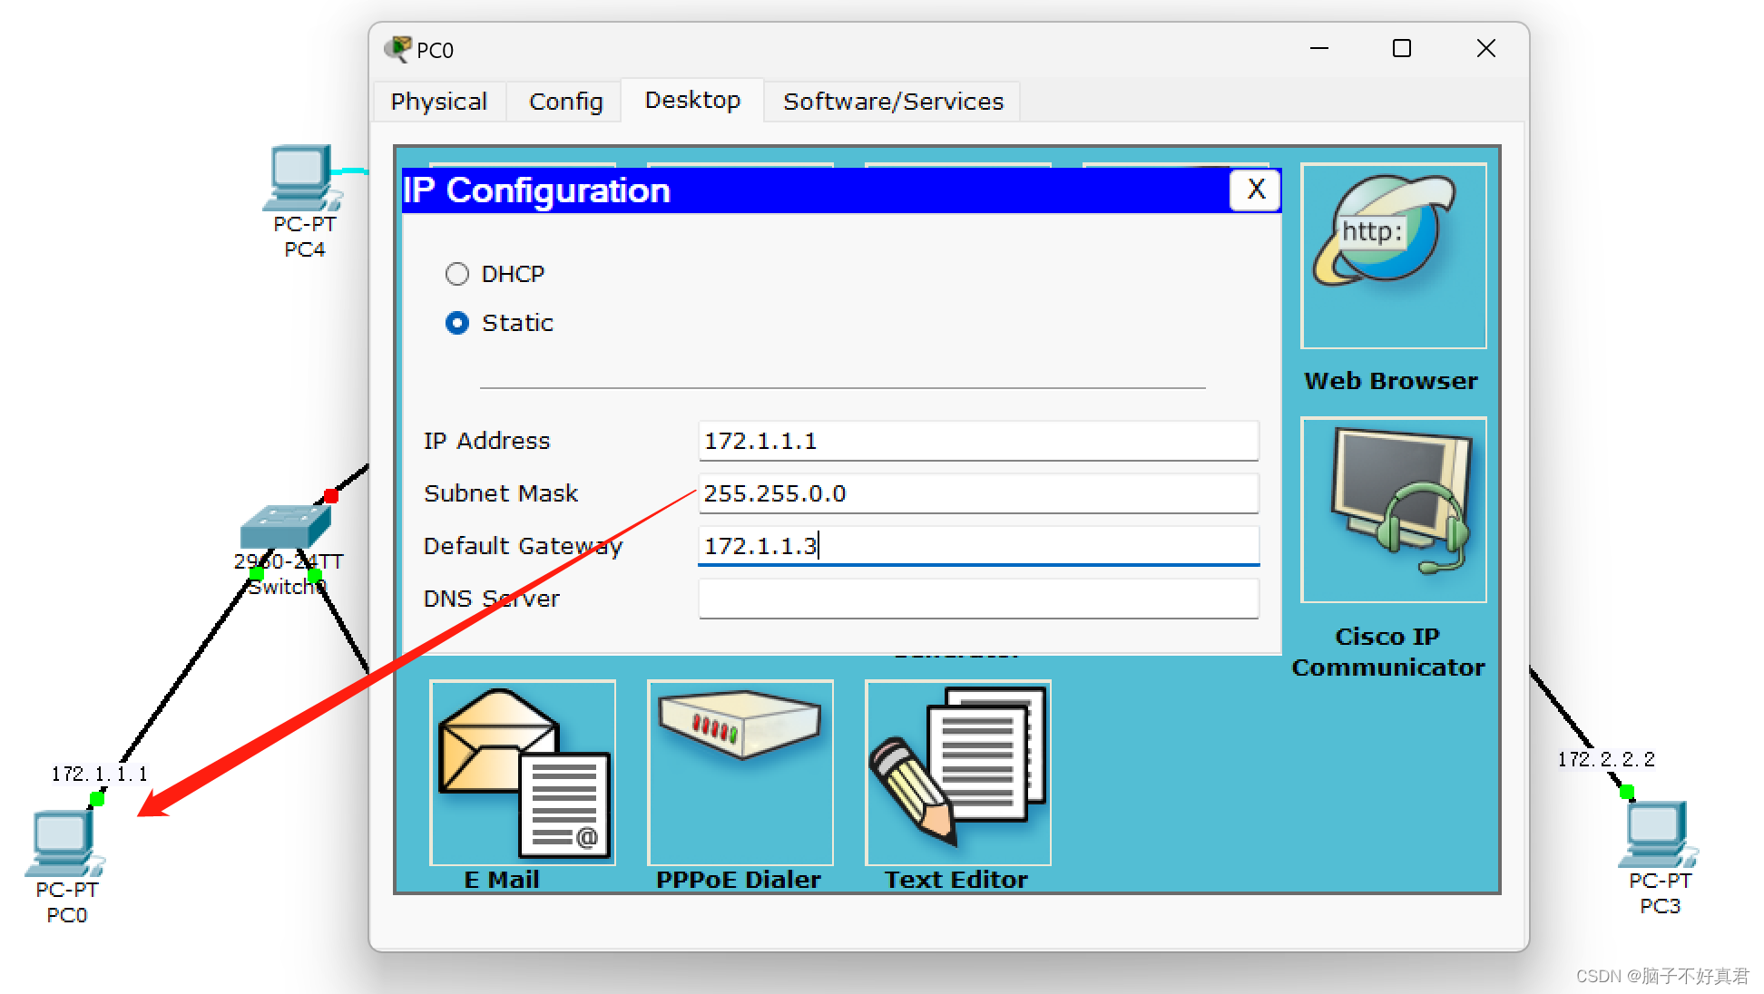Open the Web Browser desktop app
1764x994 pixels.
coord(1393,256)
